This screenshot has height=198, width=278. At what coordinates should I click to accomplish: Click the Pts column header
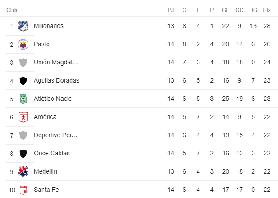[267, 10]
